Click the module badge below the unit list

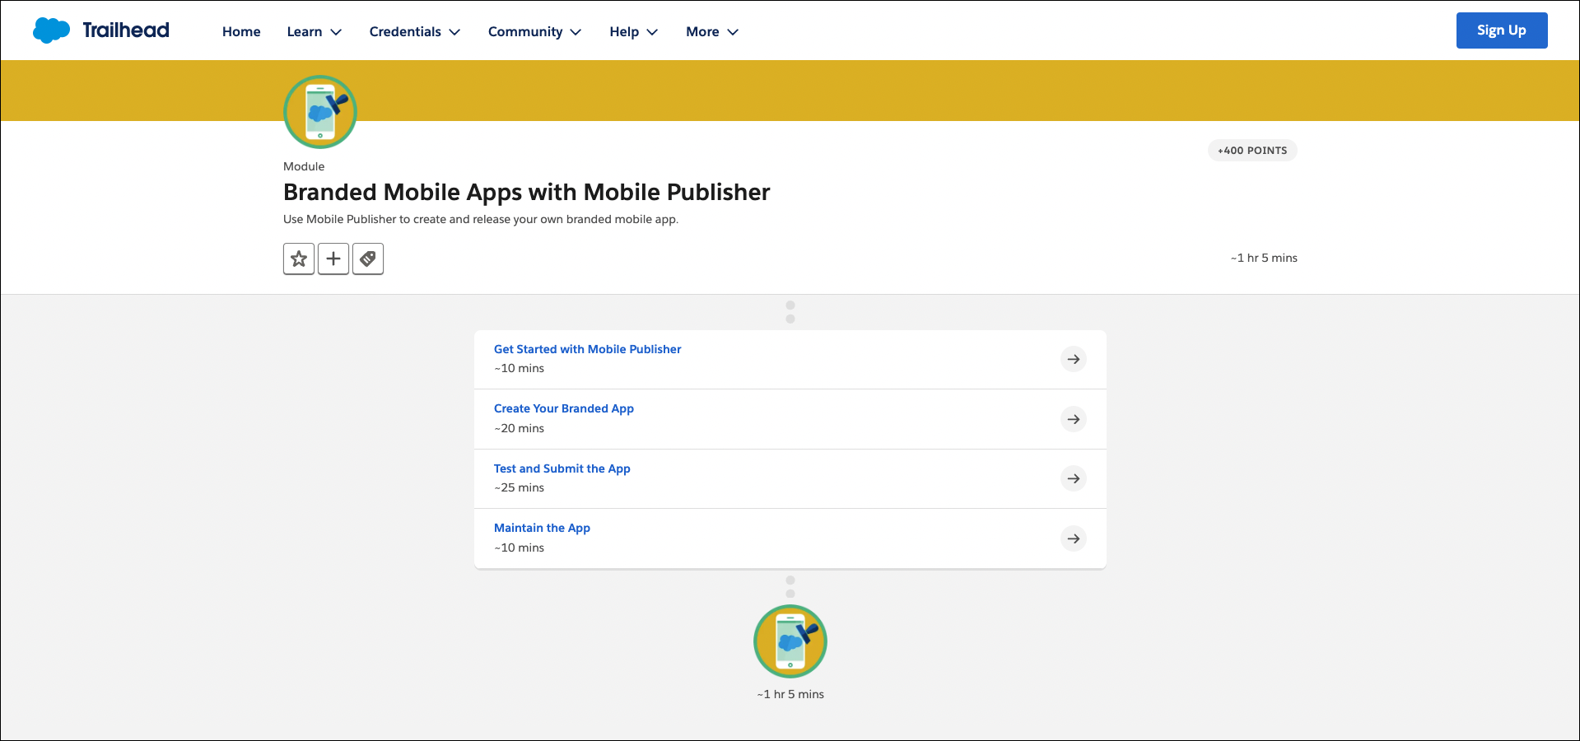click(790, 641)
